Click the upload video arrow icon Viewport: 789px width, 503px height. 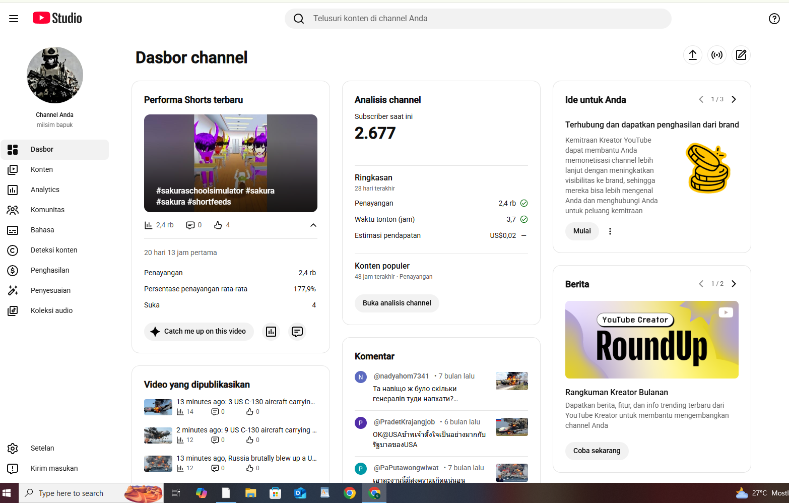pos(693,55)
